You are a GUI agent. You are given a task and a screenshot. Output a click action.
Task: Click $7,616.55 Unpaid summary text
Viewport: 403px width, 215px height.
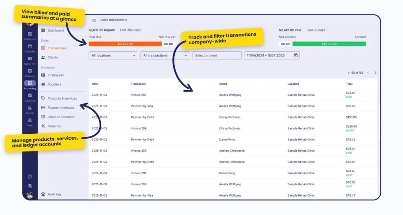coord(102,30)
